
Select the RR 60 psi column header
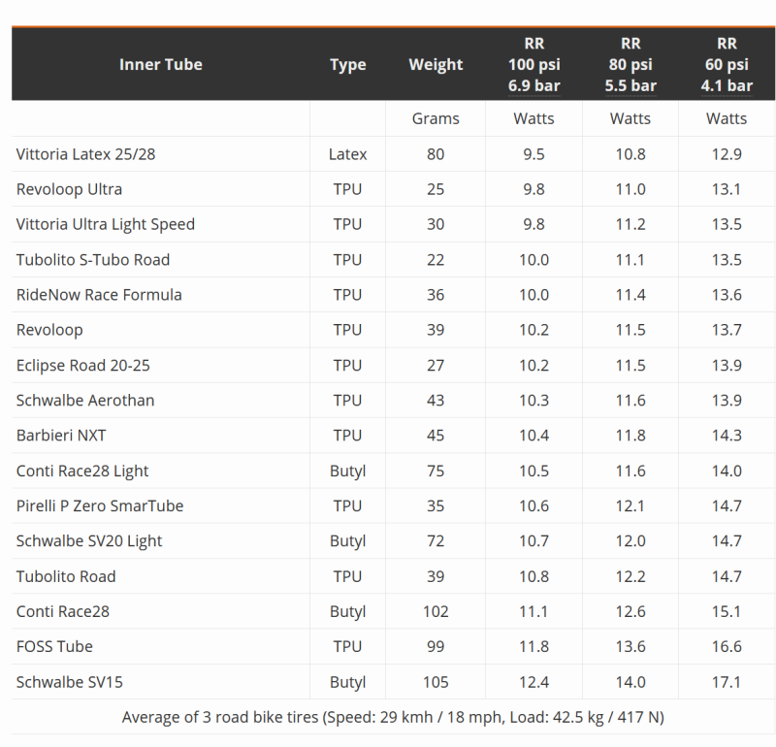(x=727, y=64)
